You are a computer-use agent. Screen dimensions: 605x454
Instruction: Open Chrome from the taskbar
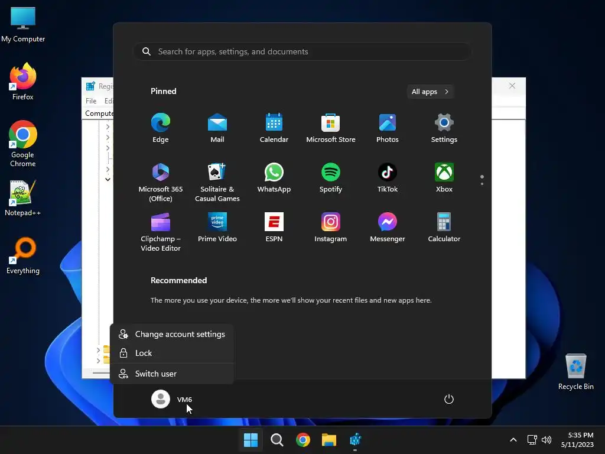tap(303, 440)
